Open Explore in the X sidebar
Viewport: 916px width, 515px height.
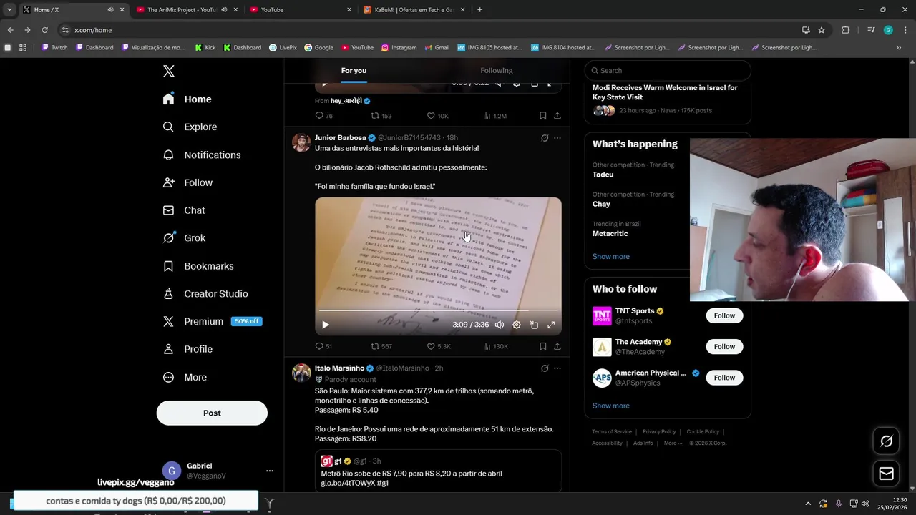(x=190, y=127)
